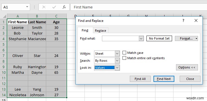207x101 pixels.
Task: Open the Within dropdown showing Sheet
Action: click(x=117, y=54)
